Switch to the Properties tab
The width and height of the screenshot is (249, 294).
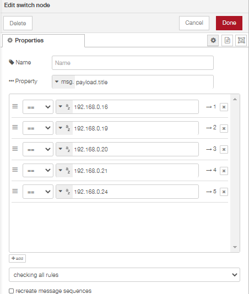44,41
